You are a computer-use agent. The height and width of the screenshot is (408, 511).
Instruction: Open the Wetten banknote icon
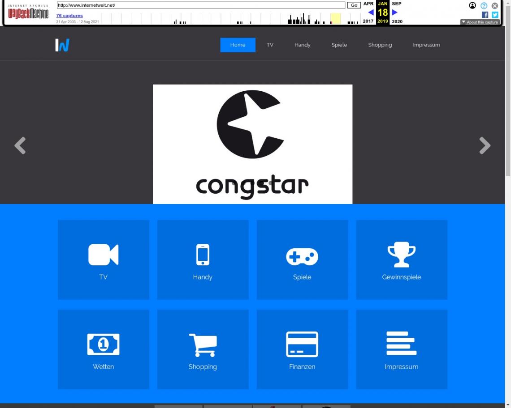coord(103,344)
